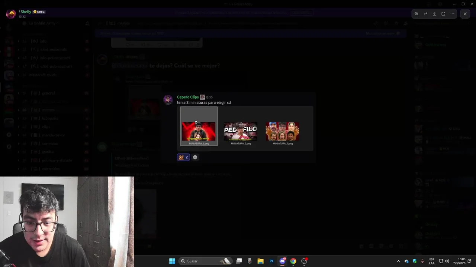Open the OneDrive tray icon
The height and width of the screenshot is (267, 476).
click(x=406, y=261)
